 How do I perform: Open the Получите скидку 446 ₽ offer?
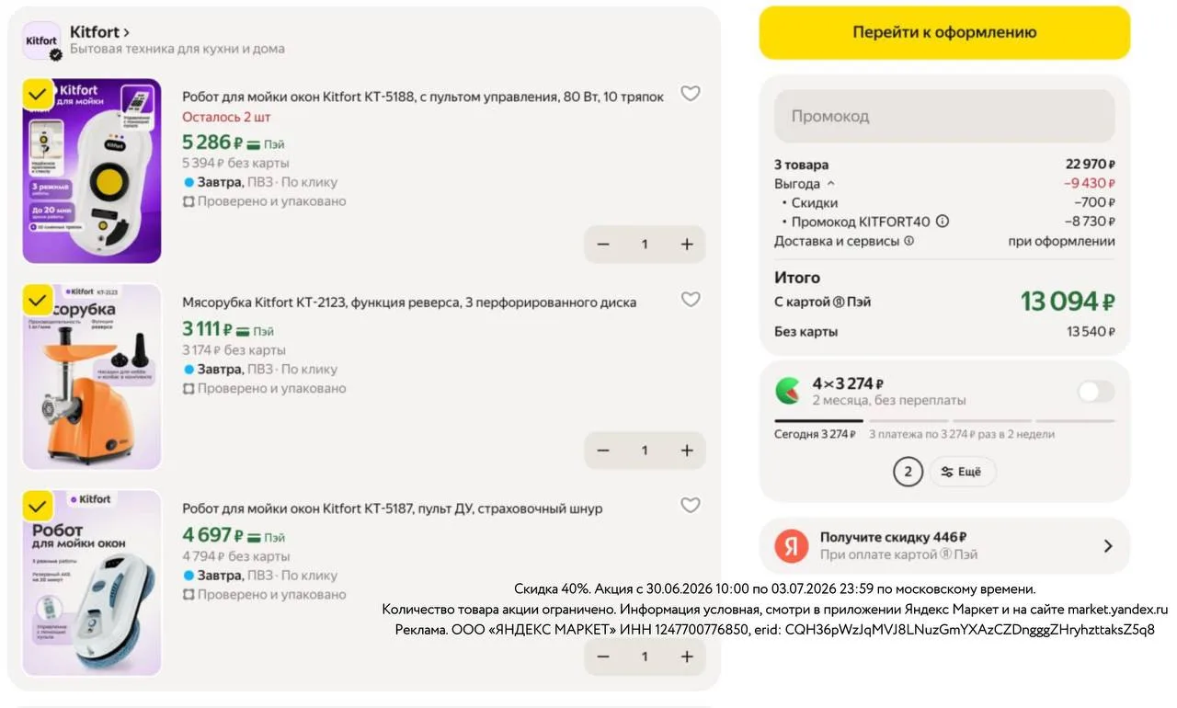point(944,546)
